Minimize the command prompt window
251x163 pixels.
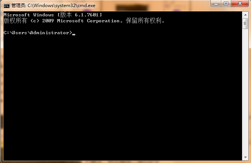216,3
